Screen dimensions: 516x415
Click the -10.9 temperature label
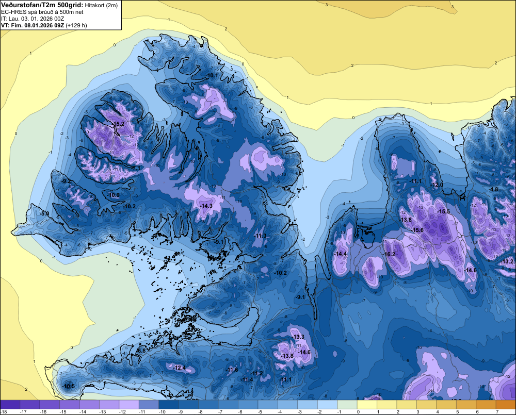(113, 195)
